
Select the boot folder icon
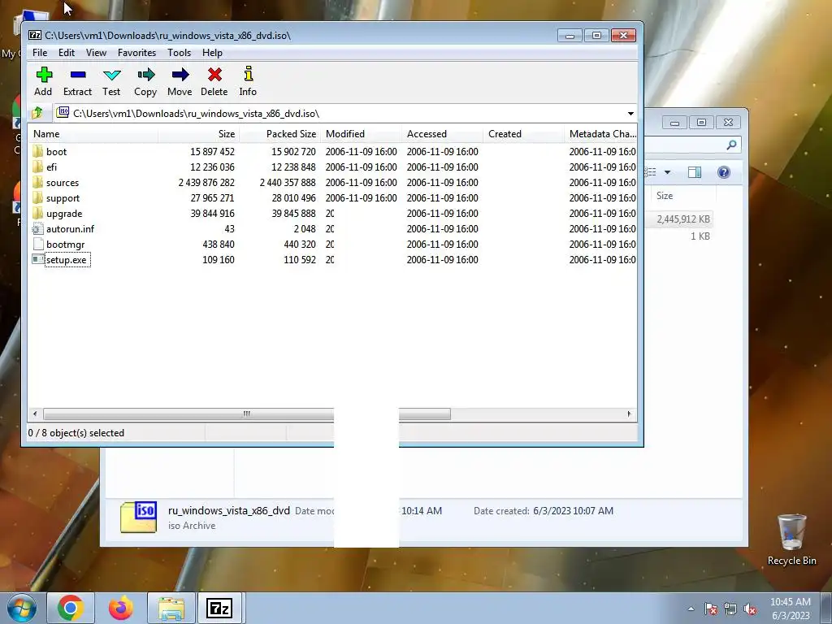(x=37, y=151)
